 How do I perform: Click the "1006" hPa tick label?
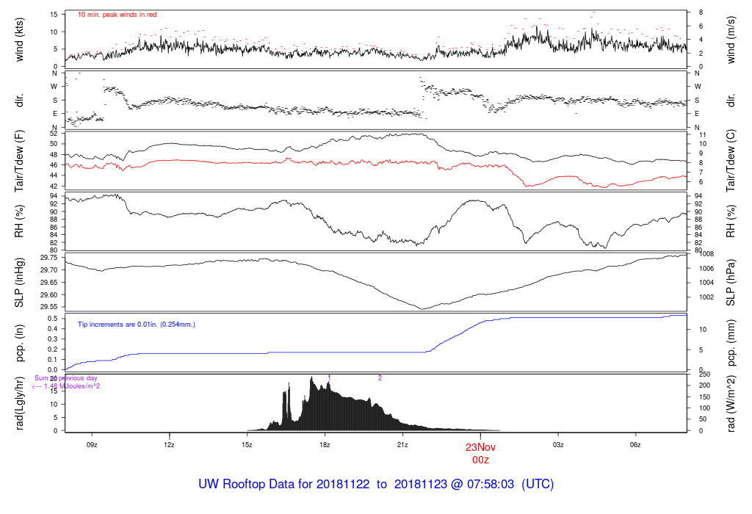pos(706,269)
